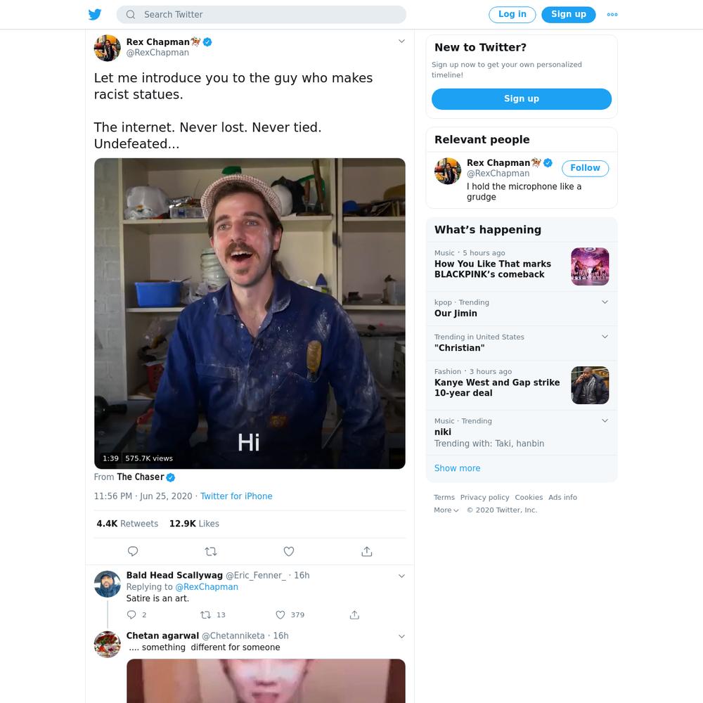Like Bald Head Scallywag's reply

[x=280, y=614]
